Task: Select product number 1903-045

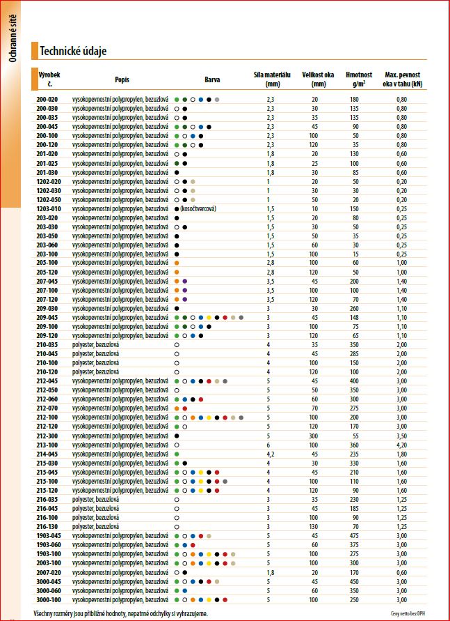Action: click(x=49, y=536)
